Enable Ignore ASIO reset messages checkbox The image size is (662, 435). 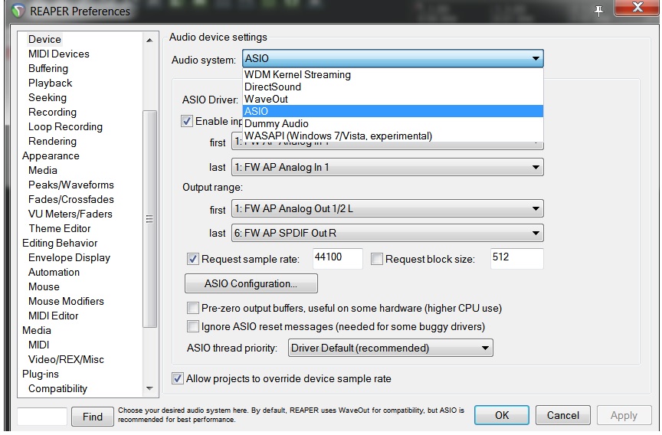(x=193, y=326)
